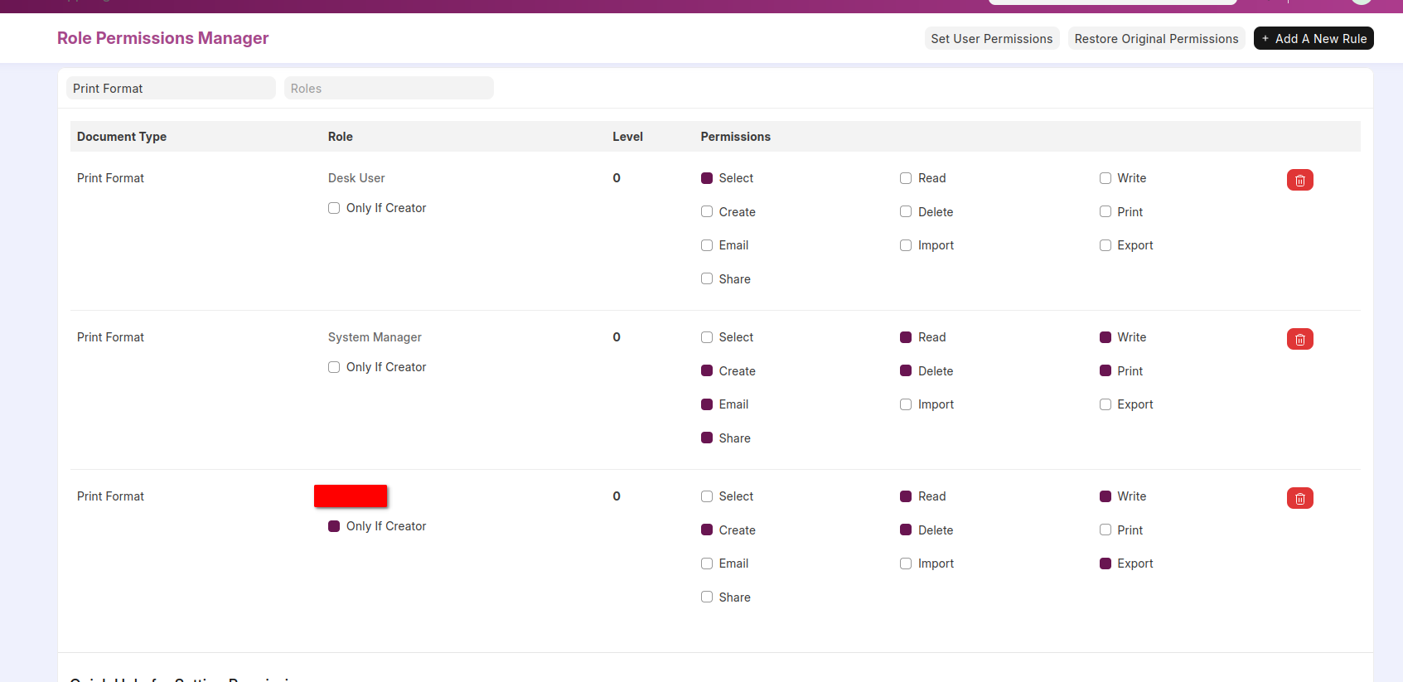1403x682 pixels.
Task: Enable Read permission for Desk User
Action: pos(906,178)
